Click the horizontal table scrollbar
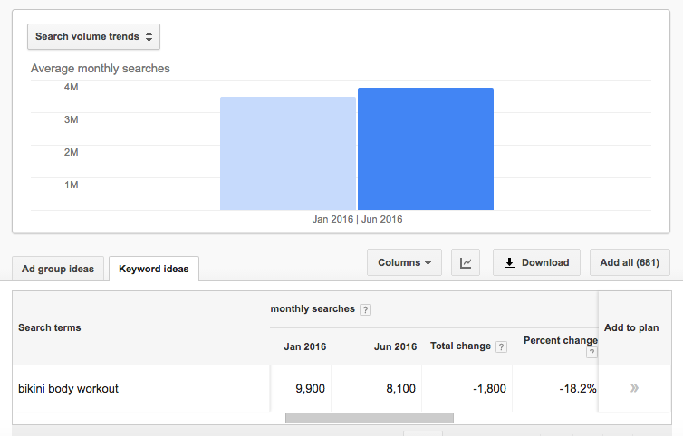This screenshot has height=436, width=683. click(370, 418)
